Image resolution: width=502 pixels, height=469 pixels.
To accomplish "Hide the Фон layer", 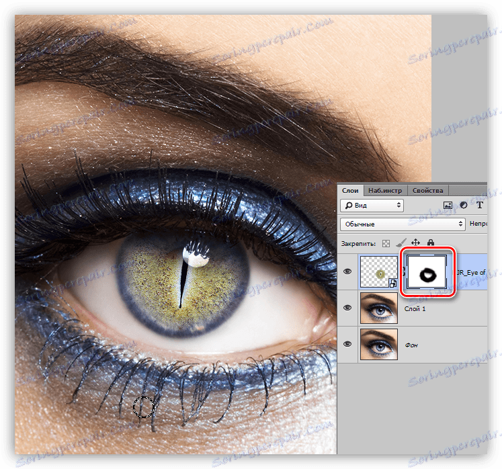I will (347, 344).
